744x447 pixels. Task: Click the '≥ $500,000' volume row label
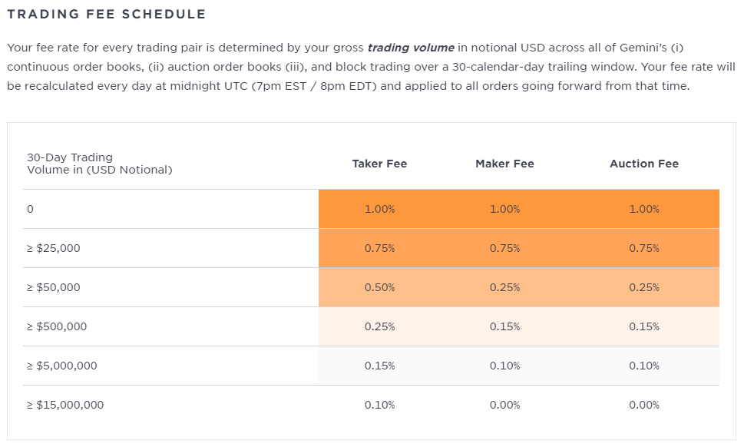click(57, 326)
